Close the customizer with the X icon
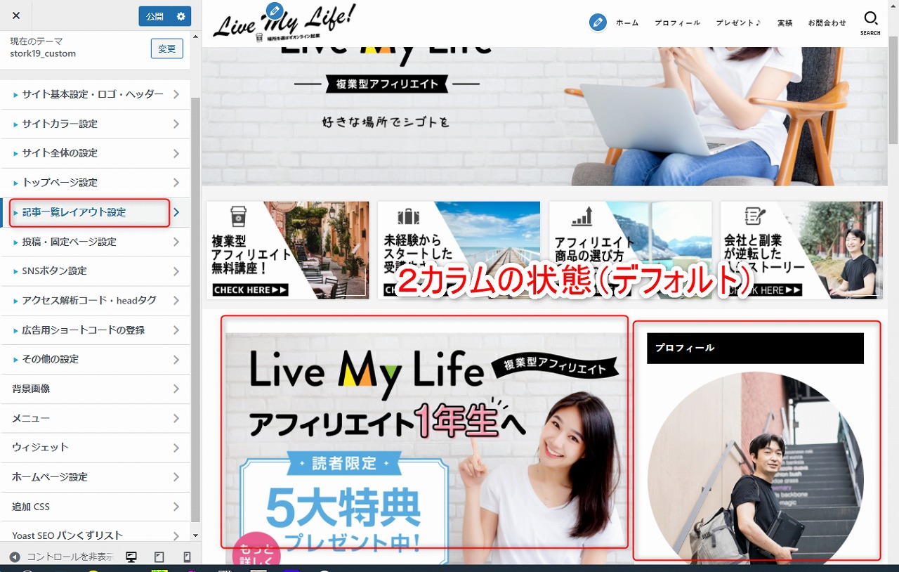Image resolution: width=899 pixels, height=572 pixels. click(16, 15)
